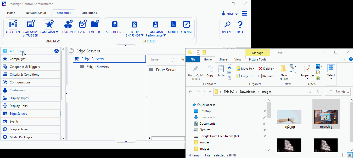Image resolution: width=353 pixels, height=158 pixels.
Task: Switch to the Network Setup tab
Action: click(x=36, y=13)
